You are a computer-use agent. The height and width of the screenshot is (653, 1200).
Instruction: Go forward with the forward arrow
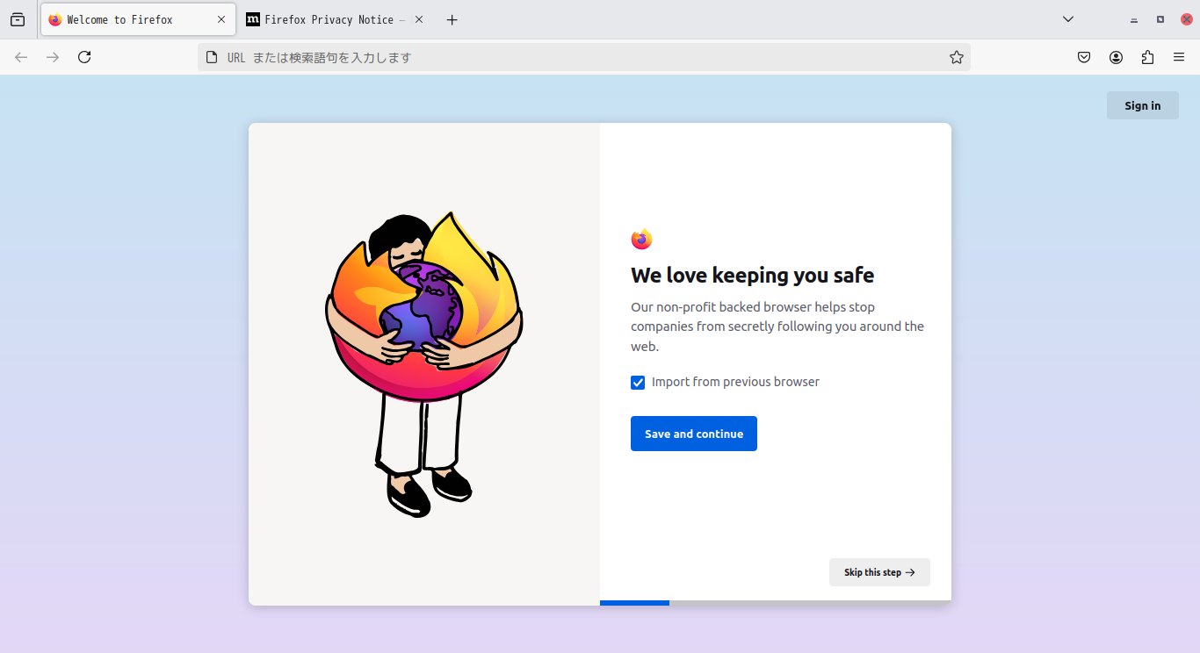click(53, 57)
